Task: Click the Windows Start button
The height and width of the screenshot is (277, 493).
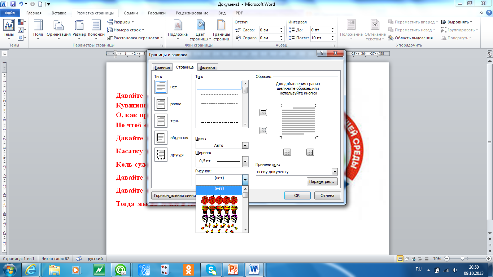Action: coord(10,269)
